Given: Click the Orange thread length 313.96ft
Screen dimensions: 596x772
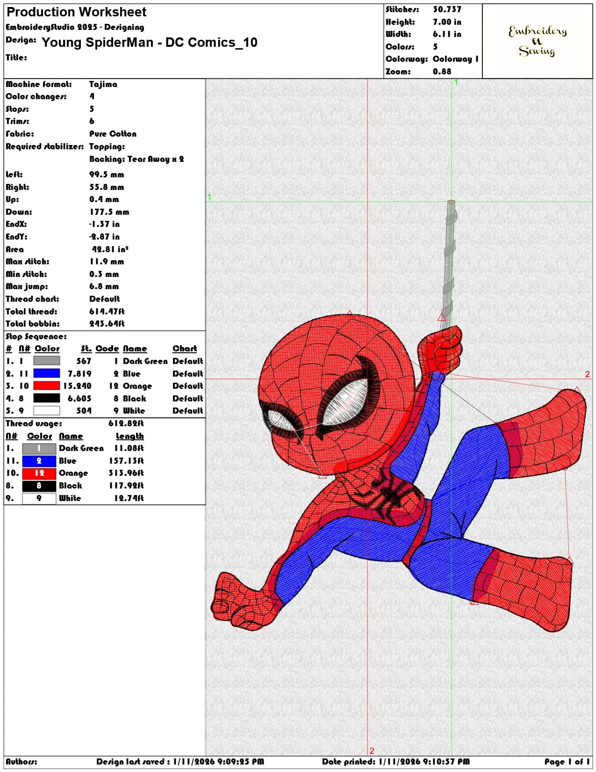Looking at the screenshot, I should click(x=126, y=473).
